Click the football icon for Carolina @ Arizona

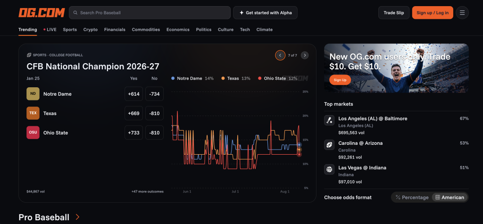329,145
